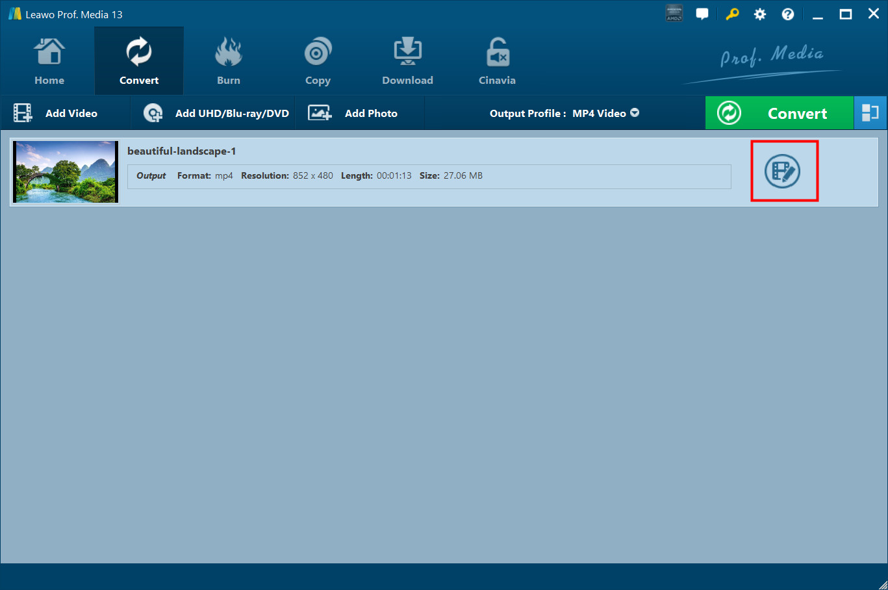The height and width of the screenshot is (590, 888).
Task: Open help via question mark icon
Action: [787, 14]
